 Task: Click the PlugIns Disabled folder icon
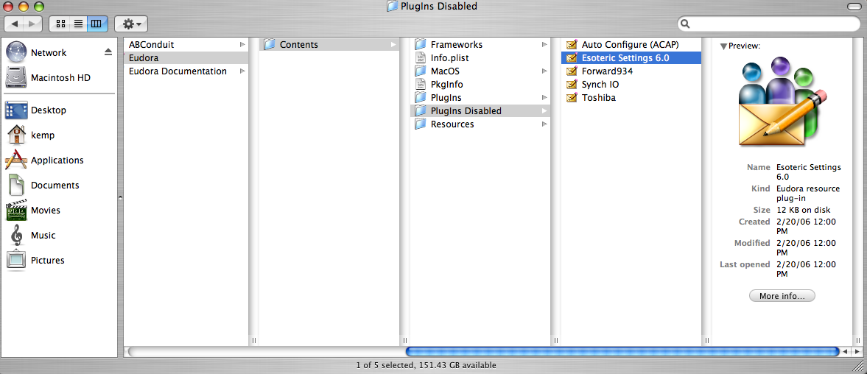(x=421, y=111)
